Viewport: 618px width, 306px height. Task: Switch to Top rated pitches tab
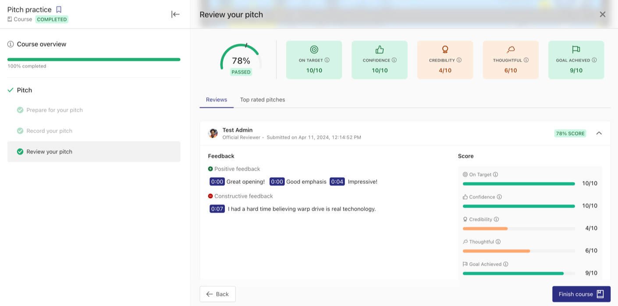pos(263,100)
